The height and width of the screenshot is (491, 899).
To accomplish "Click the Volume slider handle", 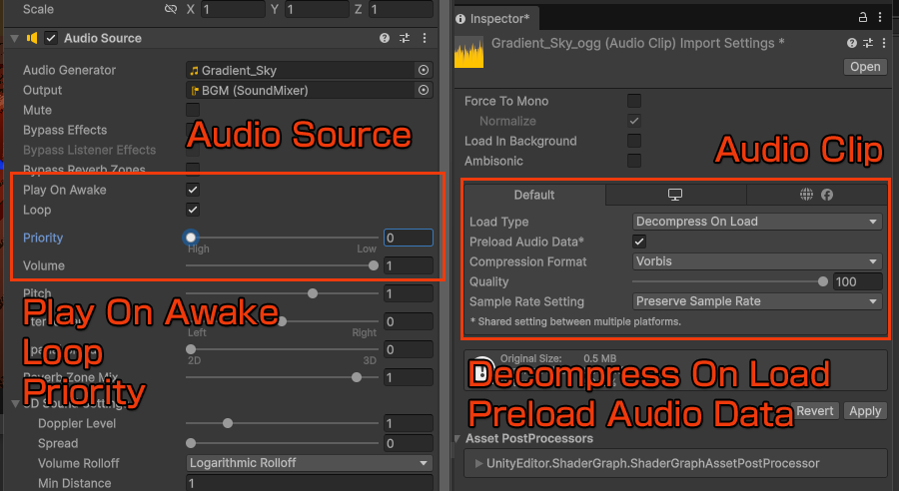I will (374, 265).
